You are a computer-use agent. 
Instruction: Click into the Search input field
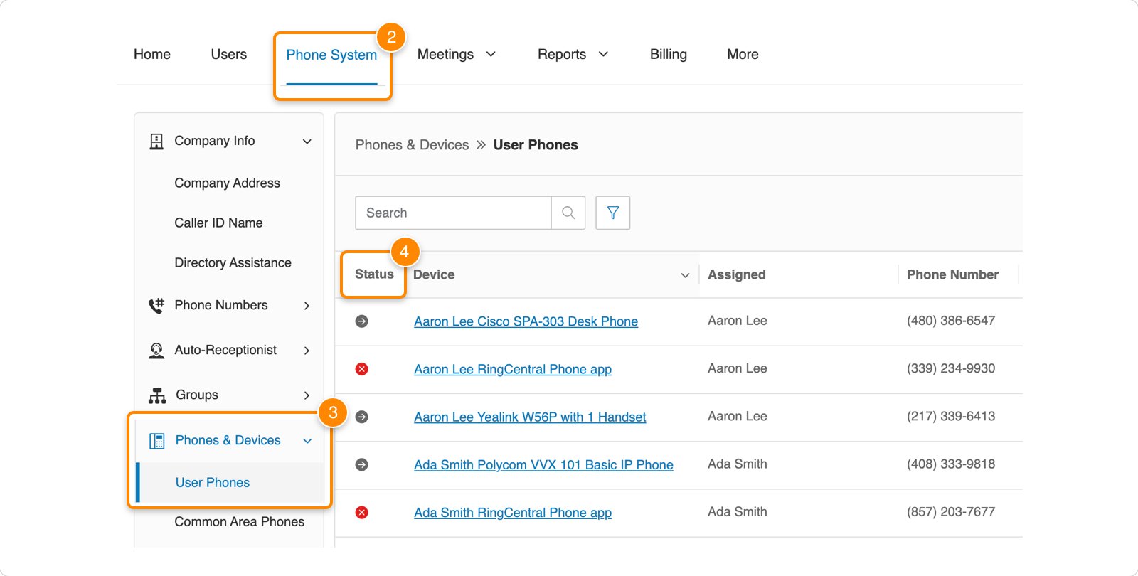453,213
